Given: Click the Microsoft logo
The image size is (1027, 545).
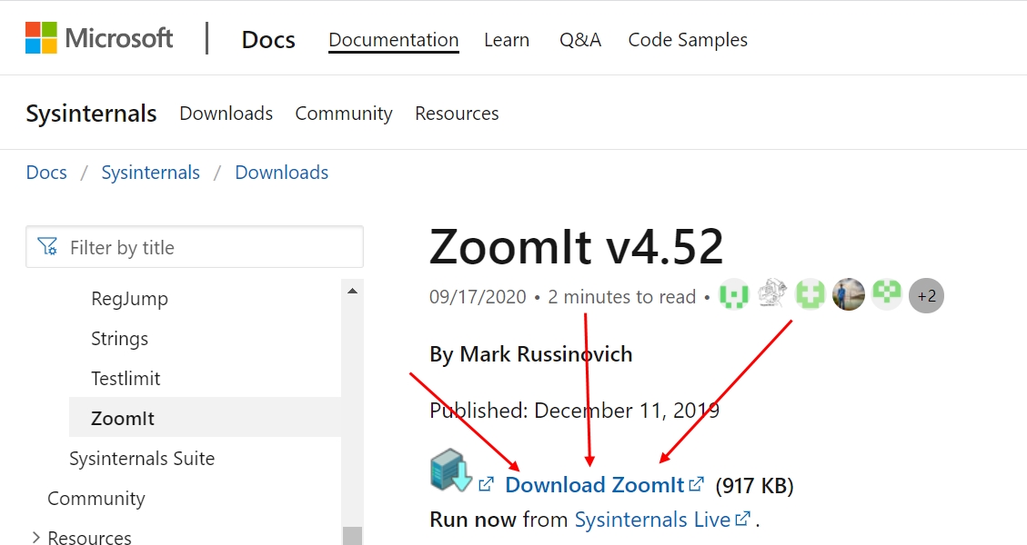Looking at the screenshot, I should (99, 38).
